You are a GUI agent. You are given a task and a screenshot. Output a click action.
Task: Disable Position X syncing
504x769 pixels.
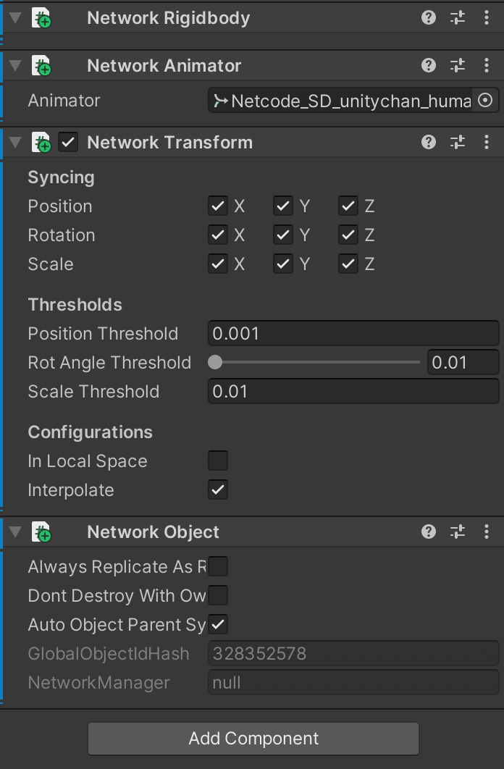click(218, 206)
